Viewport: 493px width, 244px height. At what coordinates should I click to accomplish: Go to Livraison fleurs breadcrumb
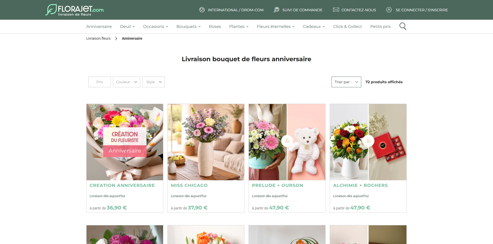pos(98,38)
